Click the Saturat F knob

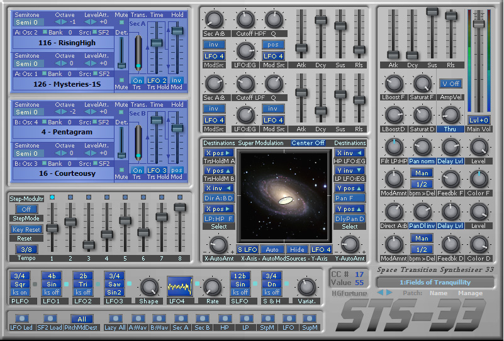[x=422, y=84]
